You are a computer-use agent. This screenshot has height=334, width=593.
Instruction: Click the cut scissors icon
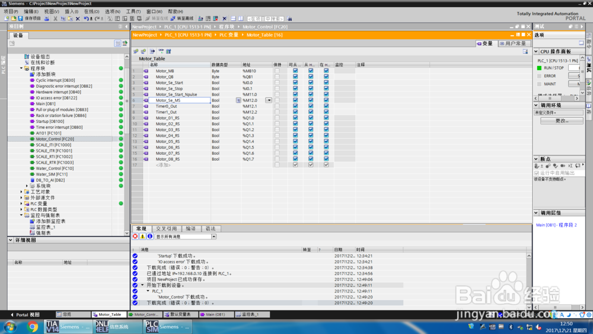point(55,18)
